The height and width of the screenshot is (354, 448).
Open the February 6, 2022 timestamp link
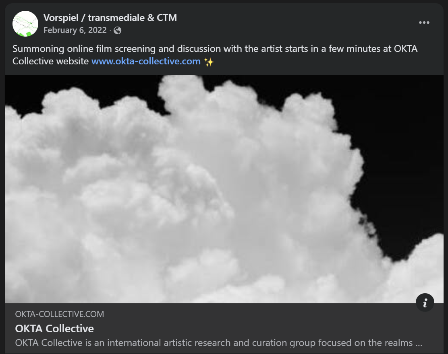coord(75,30)
